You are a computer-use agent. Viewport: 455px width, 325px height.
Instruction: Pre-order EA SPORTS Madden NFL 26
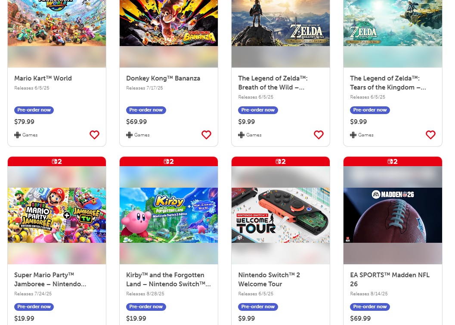370,306
